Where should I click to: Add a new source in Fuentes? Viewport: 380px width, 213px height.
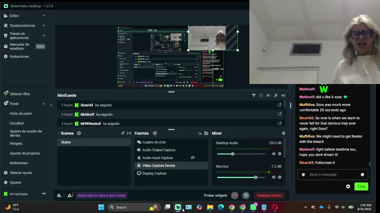[155, 133]
